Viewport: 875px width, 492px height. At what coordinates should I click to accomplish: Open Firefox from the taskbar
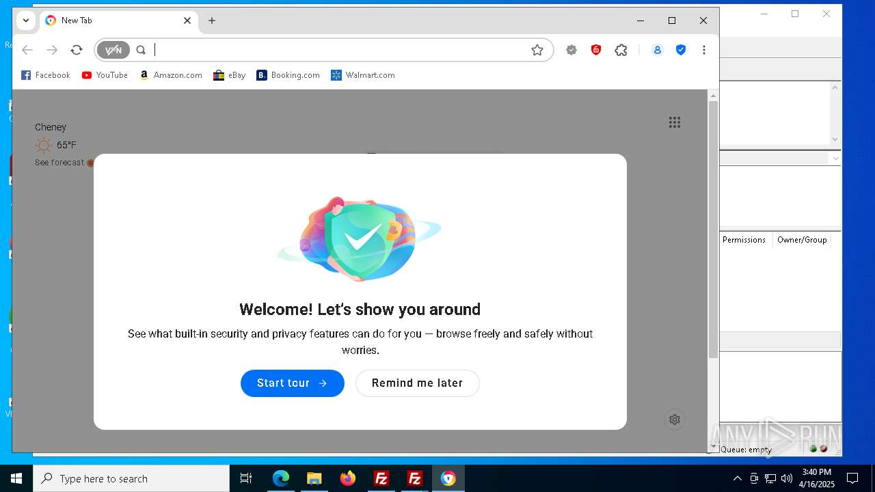(348, 478)
